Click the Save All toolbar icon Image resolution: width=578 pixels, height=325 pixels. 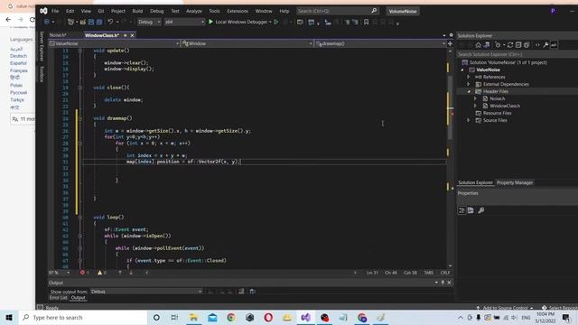(x=99, y=22)
